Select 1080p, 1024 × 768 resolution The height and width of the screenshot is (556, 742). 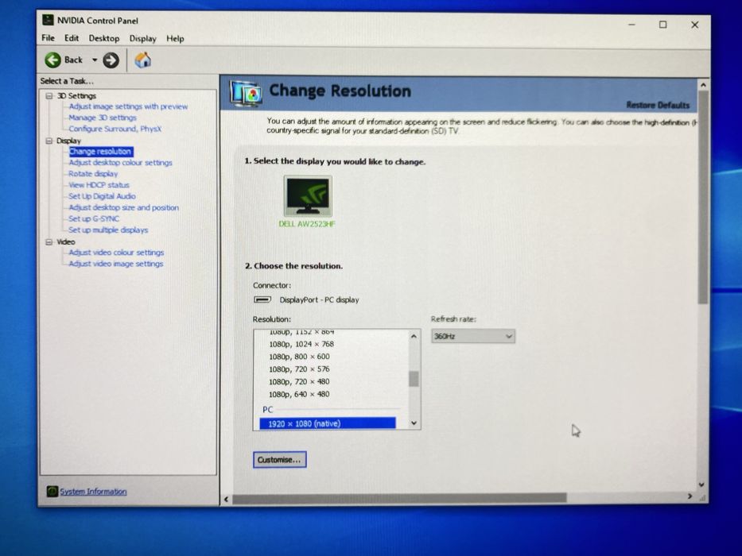(x=301, y=344)
